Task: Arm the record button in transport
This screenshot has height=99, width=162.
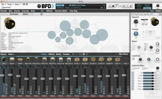Action: pos(120,6)
